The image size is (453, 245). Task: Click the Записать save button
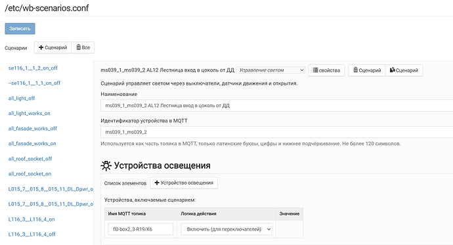pos(20,29)
